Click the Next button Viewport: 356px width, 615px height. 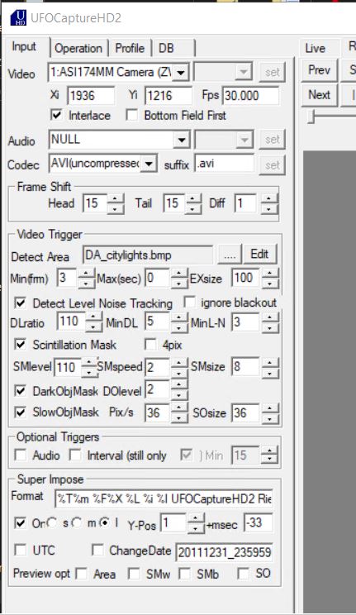tap(319, 95)
